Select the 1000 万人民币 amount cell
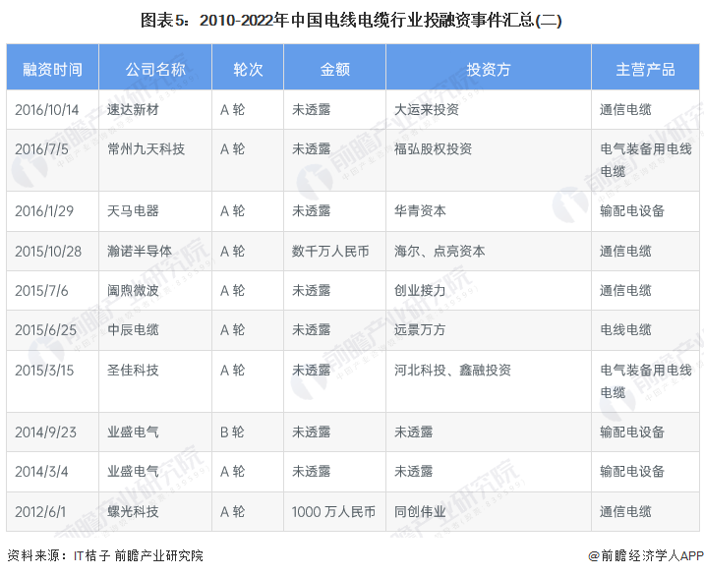 click(333, 512)
